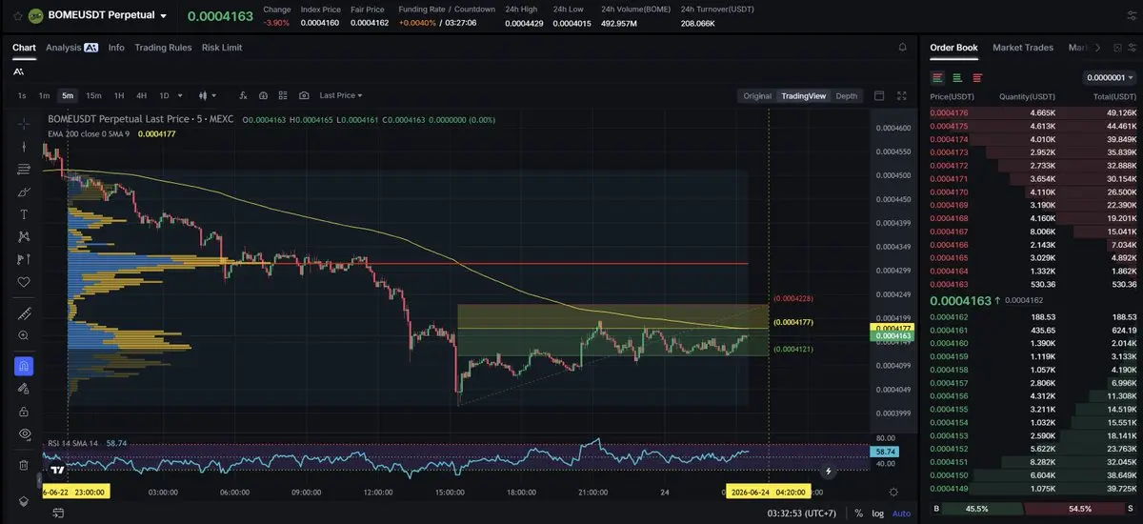This screenshot has height=524, width=1143.
Task: Open the Trading Rules tab
Action: (163, 47)
